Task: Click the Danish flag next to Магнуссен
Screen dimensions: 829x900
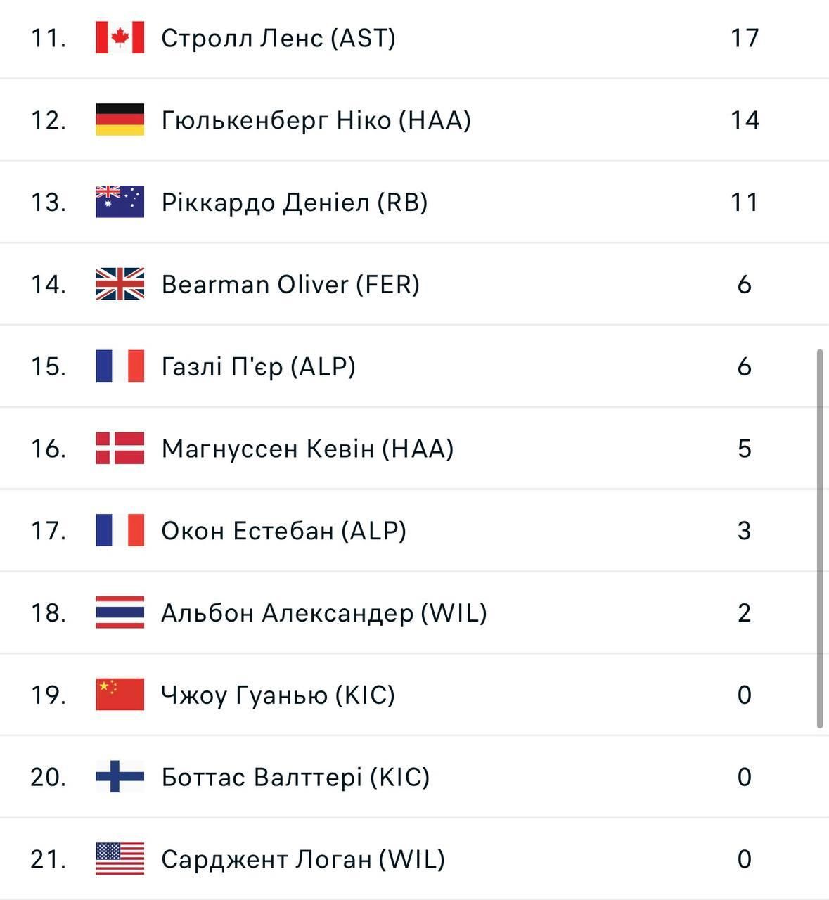Action: (120, 448)
